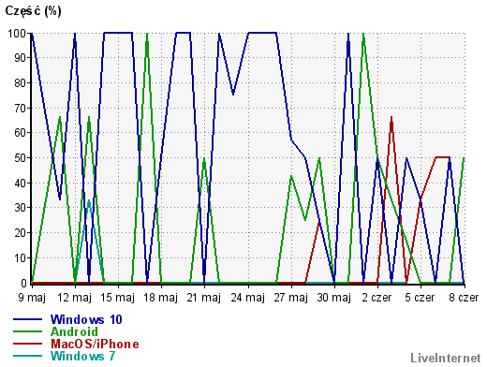
Task: Click the 100 percent axis label
Action: tap(17, 33)
